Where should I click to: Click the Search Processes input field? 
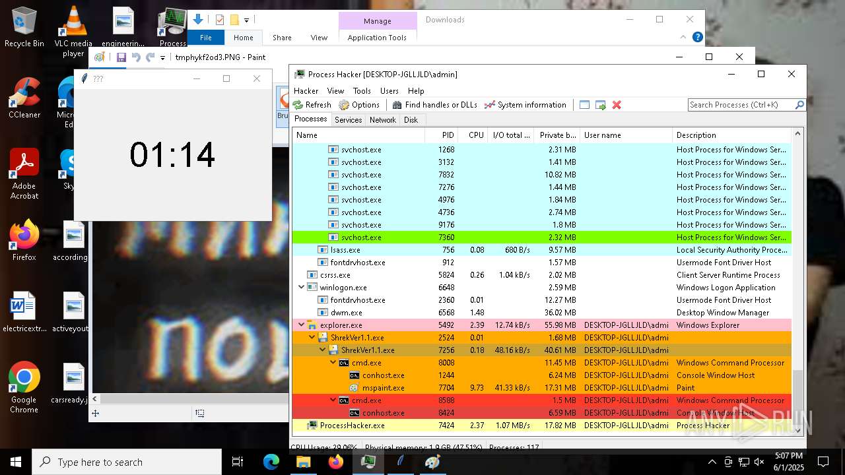(x=741, y=105)
